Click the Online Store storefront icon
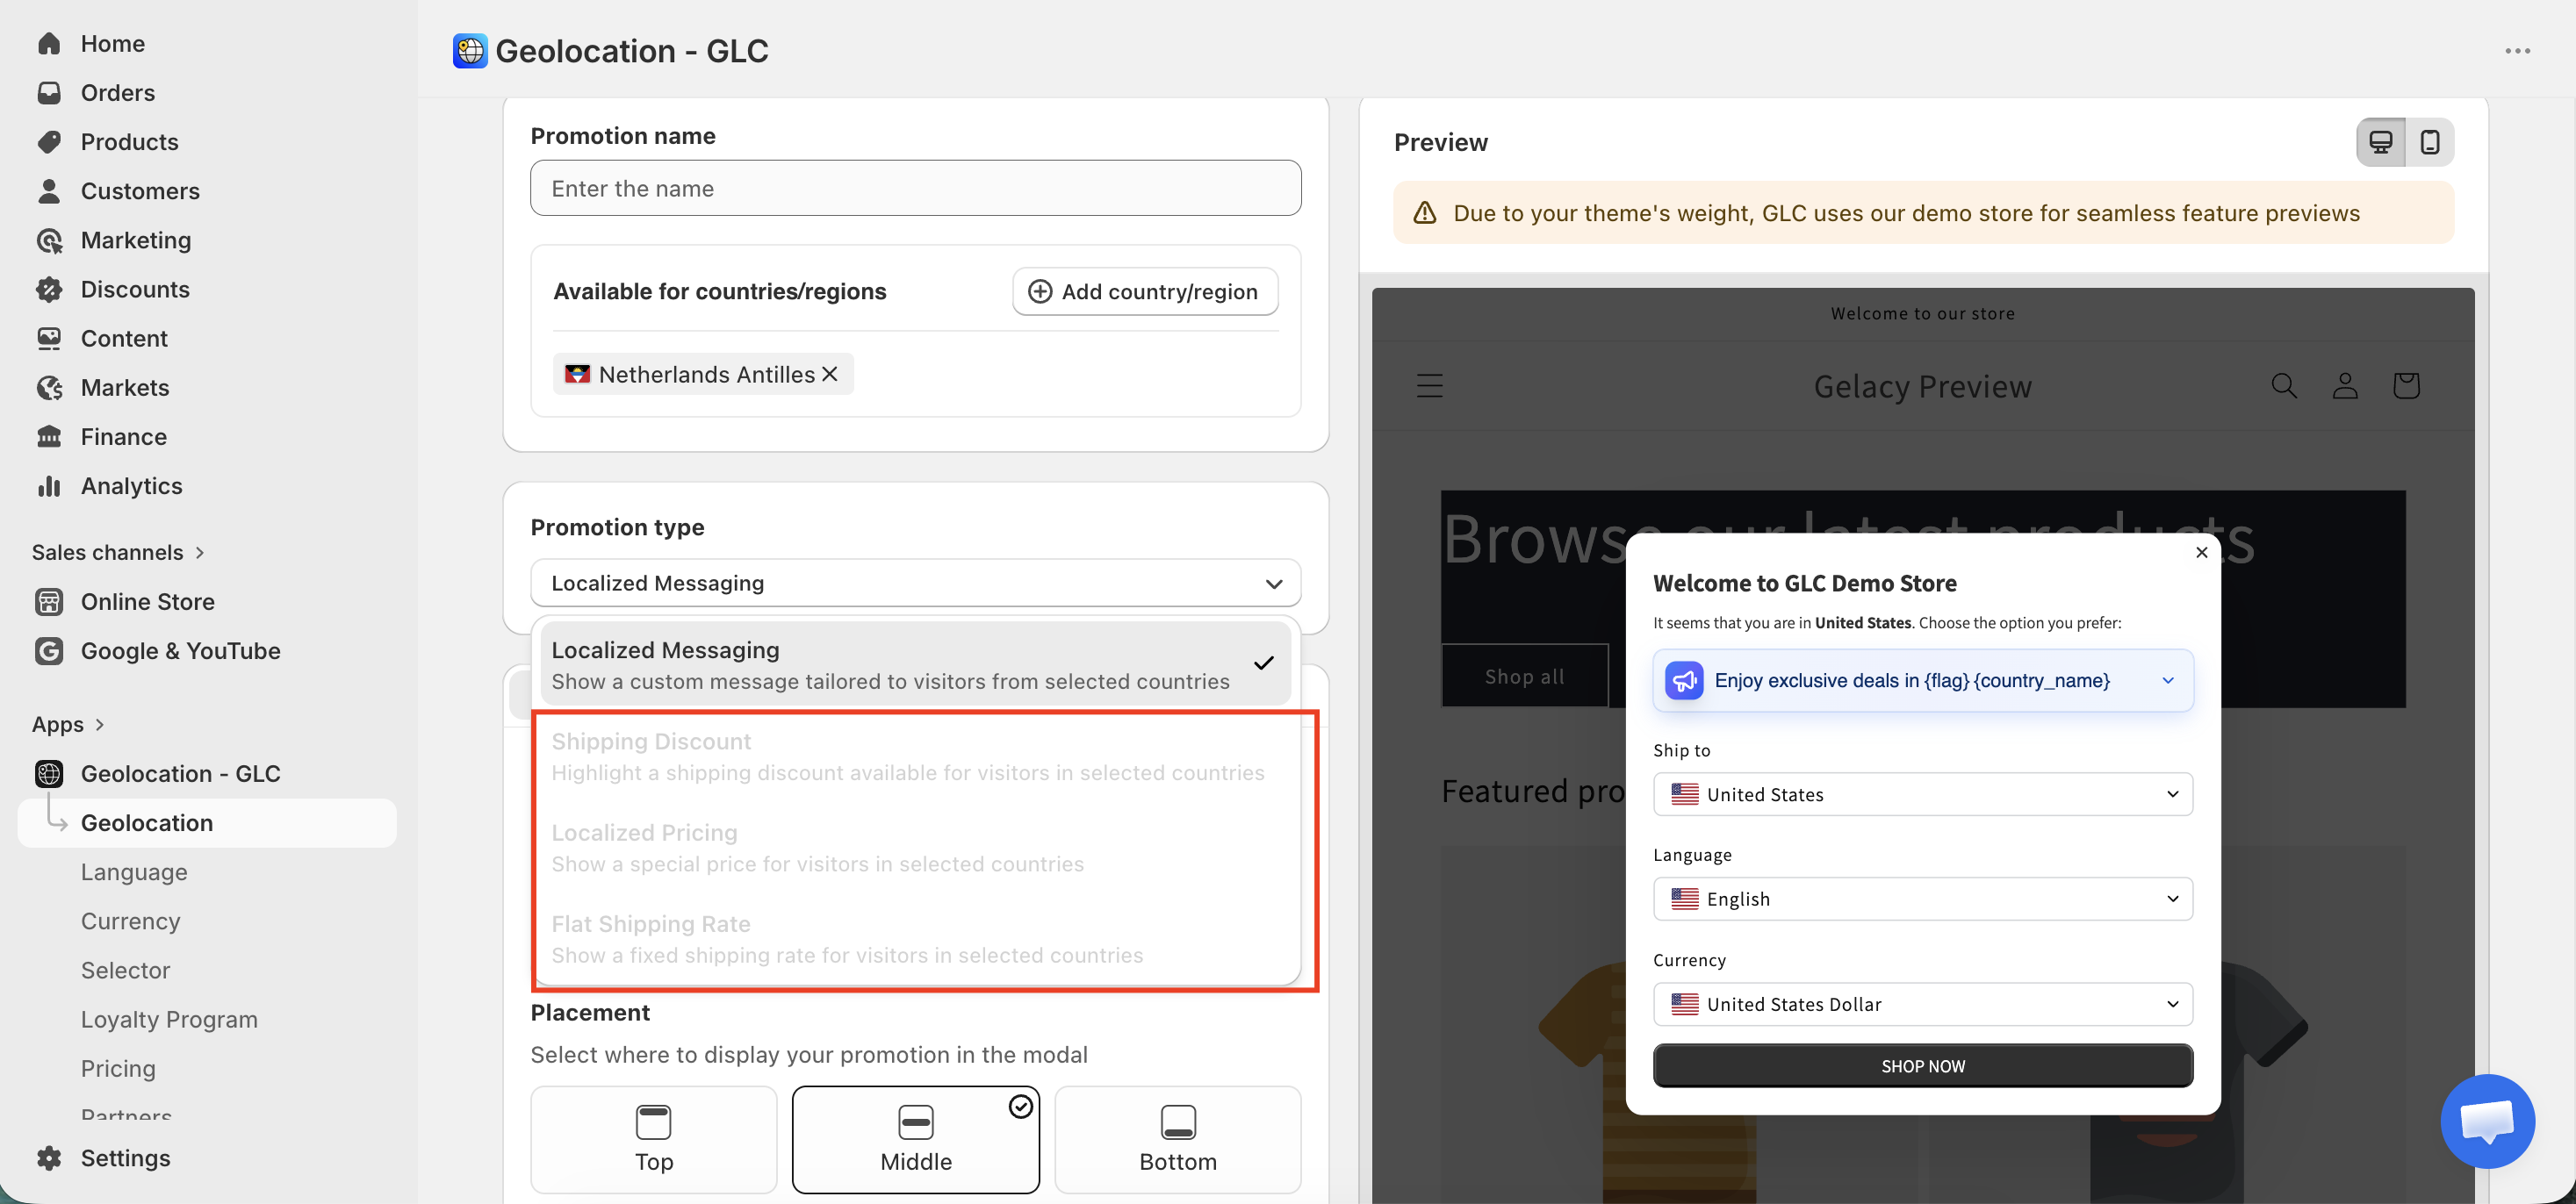This screenshot has width=2576, height=1204. pyautogui.click(x=49, y=601)
